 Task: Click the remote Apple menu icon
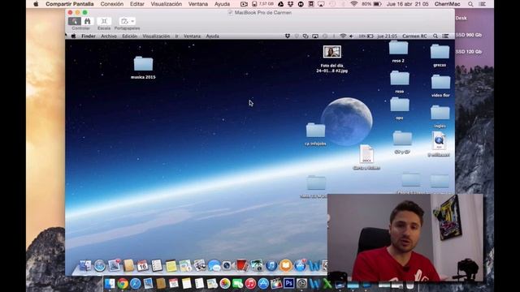tap(73, 36)
